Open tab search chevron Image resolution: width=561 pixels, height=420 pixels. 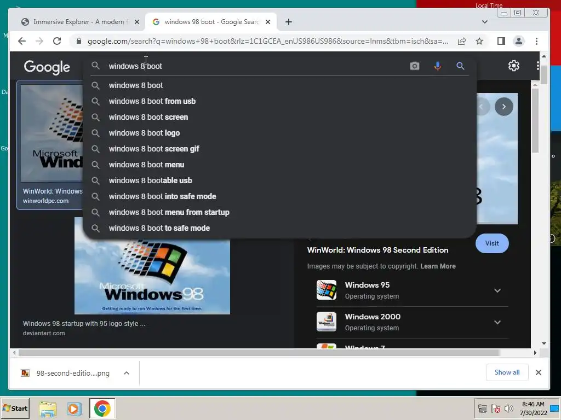[x=485, y=22]
